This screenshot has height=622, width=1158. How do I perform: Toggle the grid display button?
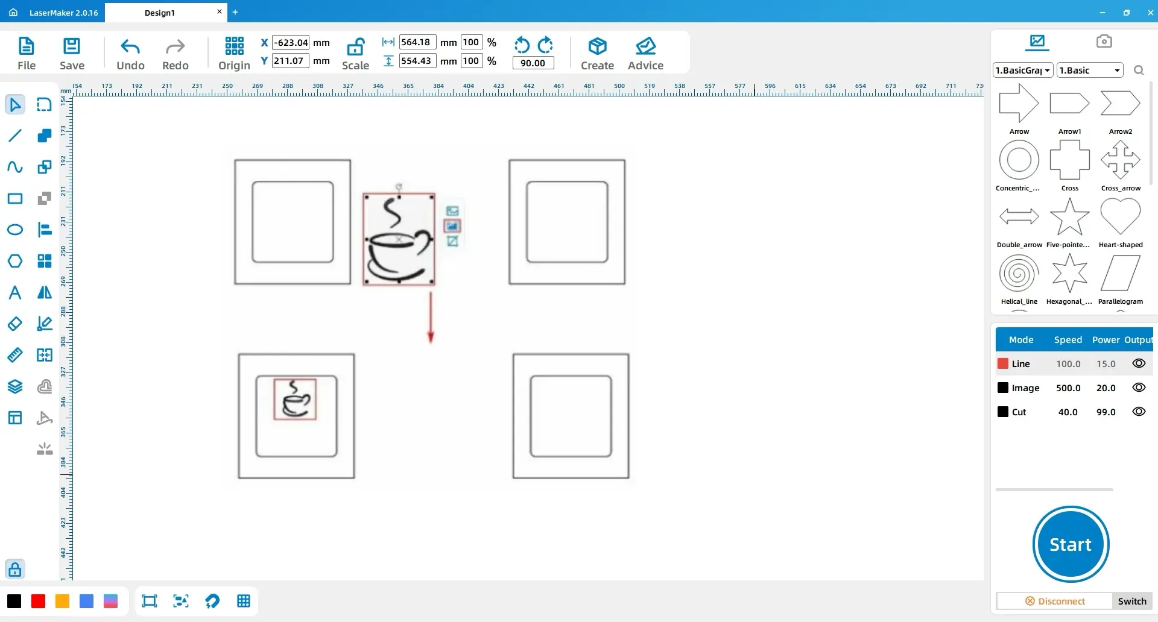tap(244, 601)
